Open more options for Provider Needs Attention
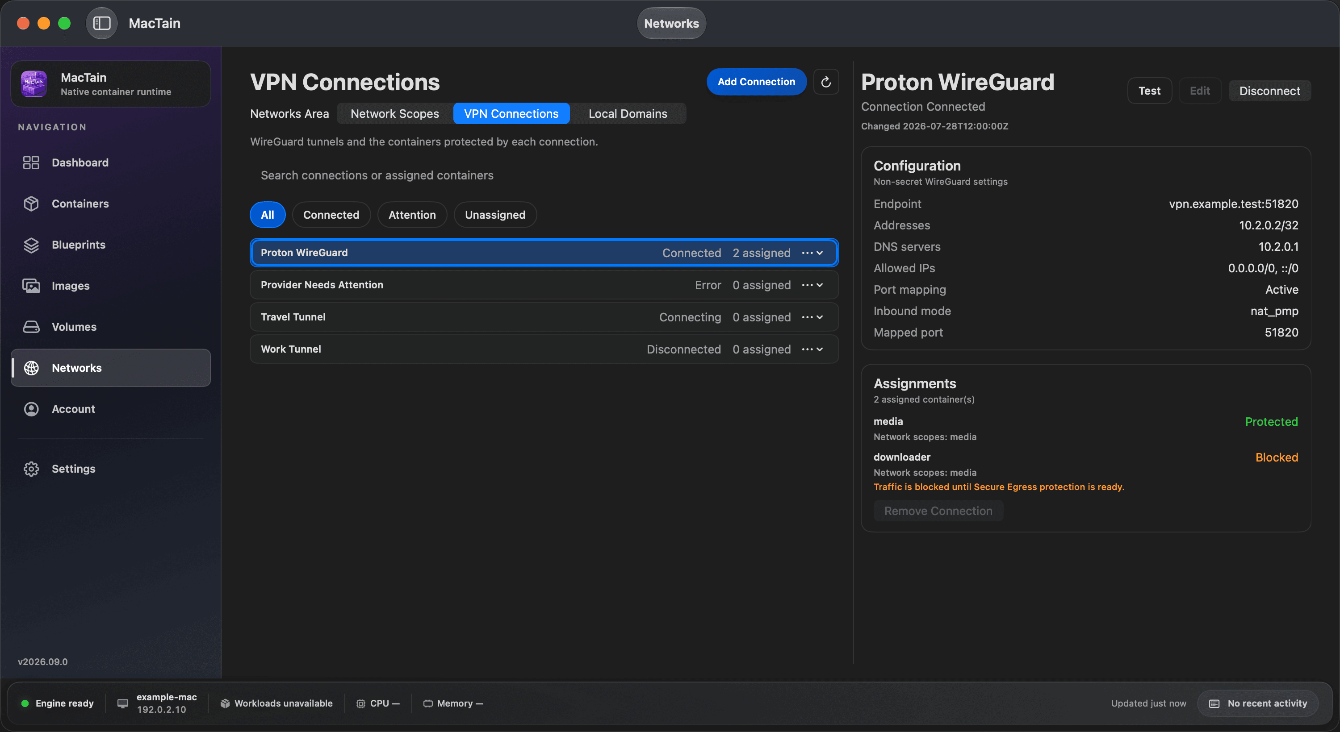1340x732 pixels. point(807,285)
